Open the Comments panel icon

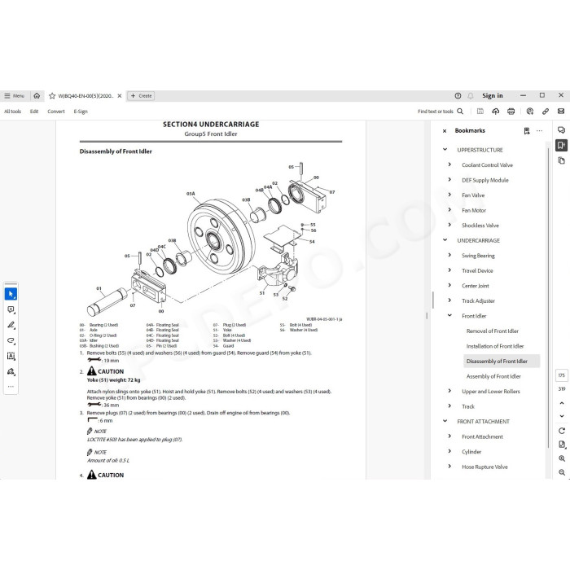point(561,130)
